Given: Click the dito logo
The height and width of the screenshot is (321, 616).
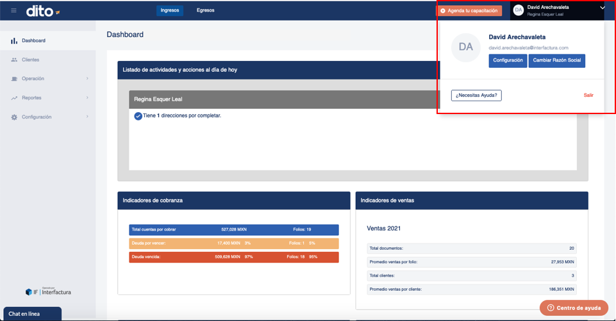Looking at the screenshot, I should 43,11.
